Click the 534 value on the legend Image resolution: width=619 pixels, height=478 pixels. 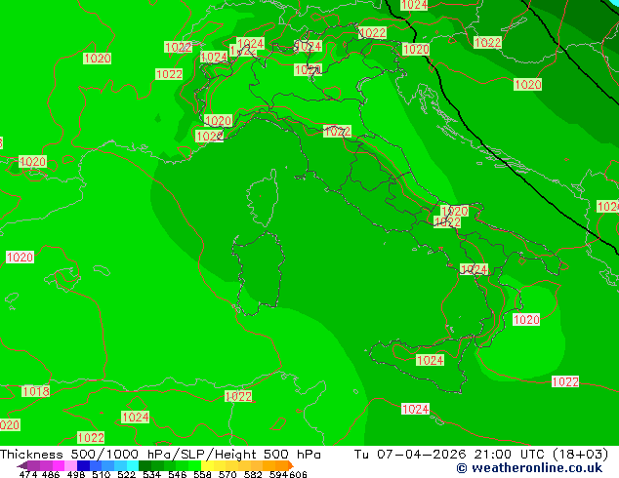(151, 474)
